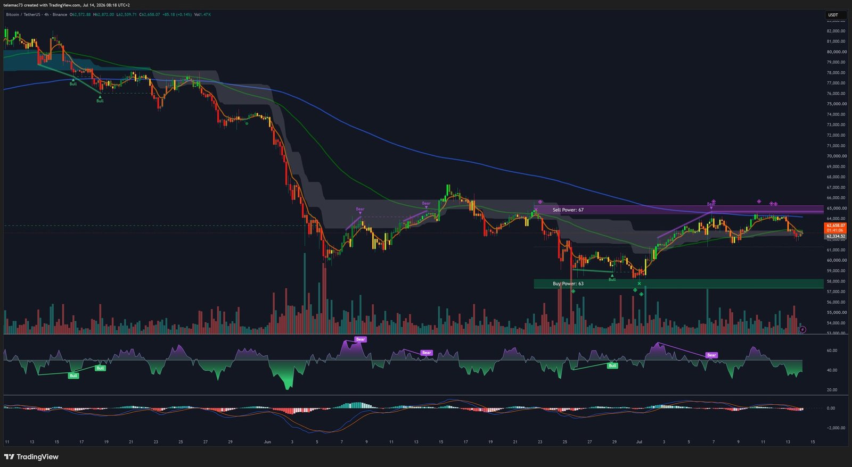Click the 80,000.00 price axis label
Viewport: 852px width, 467px height.
[x=837, y=52]
